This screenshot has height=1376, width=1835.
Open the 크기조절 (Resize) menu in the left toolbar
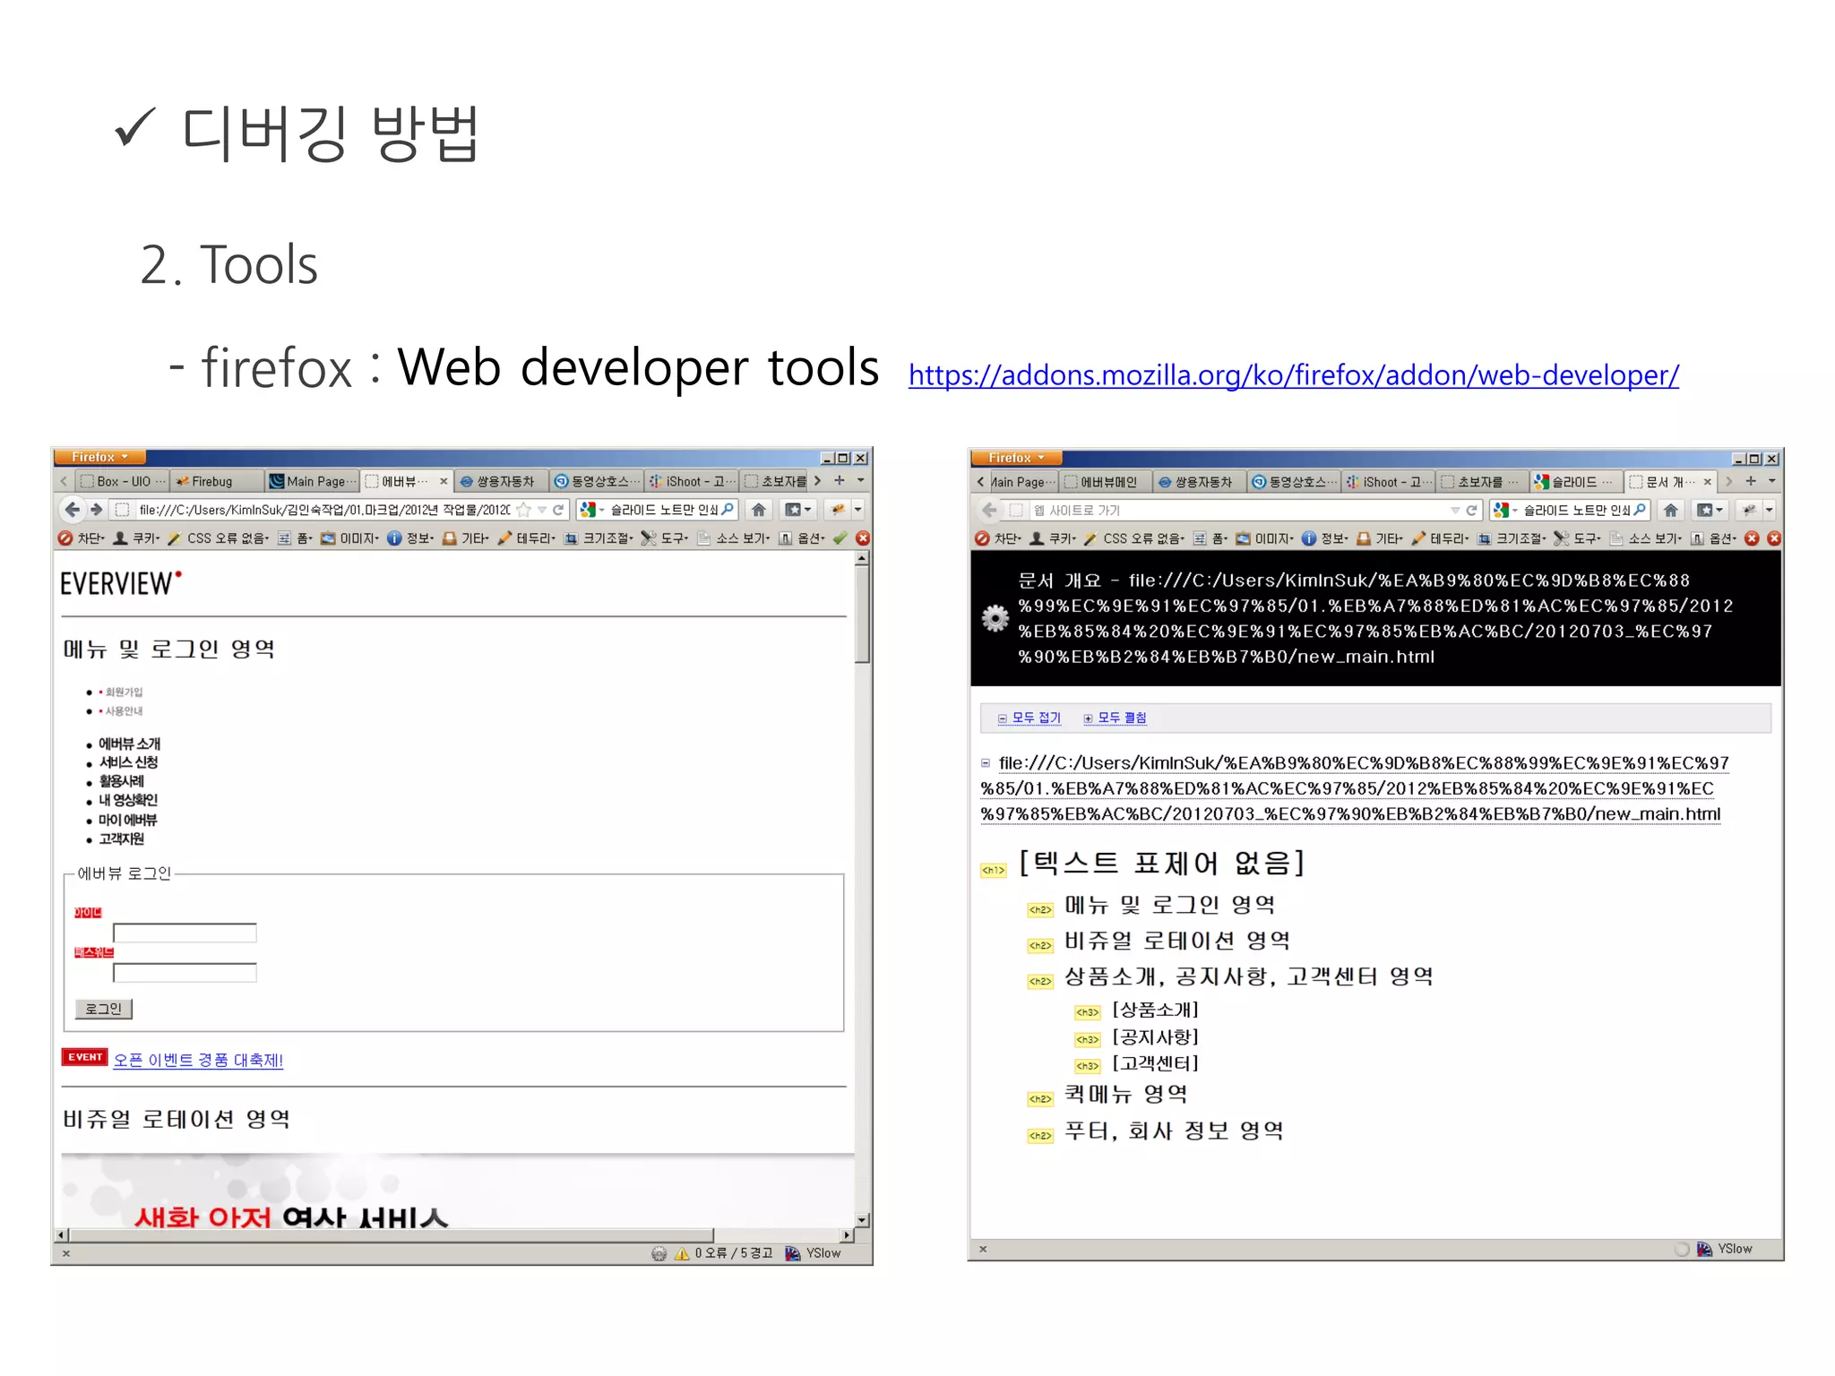(599, 538)
